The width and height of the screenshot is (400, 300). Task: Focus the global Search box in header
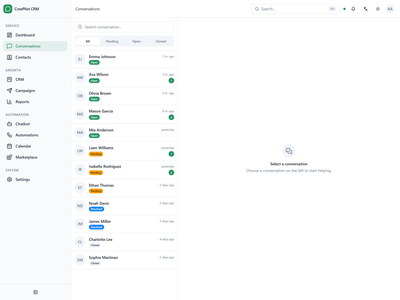pos(296,9)
